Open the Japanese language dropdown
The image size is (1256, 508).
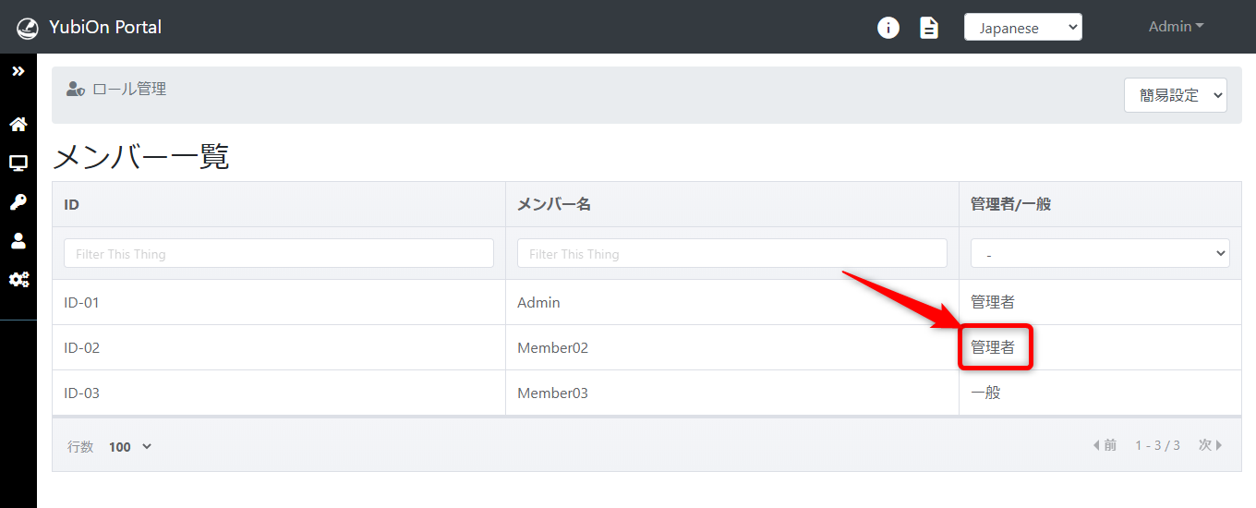pyautogui.click(x=1022, y=28)
